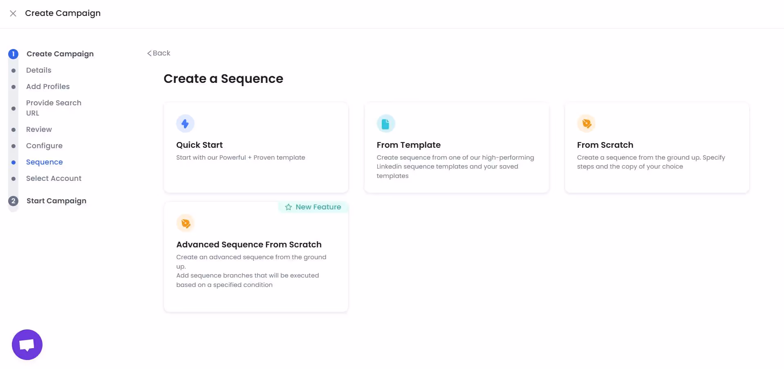Image resolution: width=784 pixels, height=369 pixels.
Task: Select the Configure step indicator dot
Action: tap(13, 146)
